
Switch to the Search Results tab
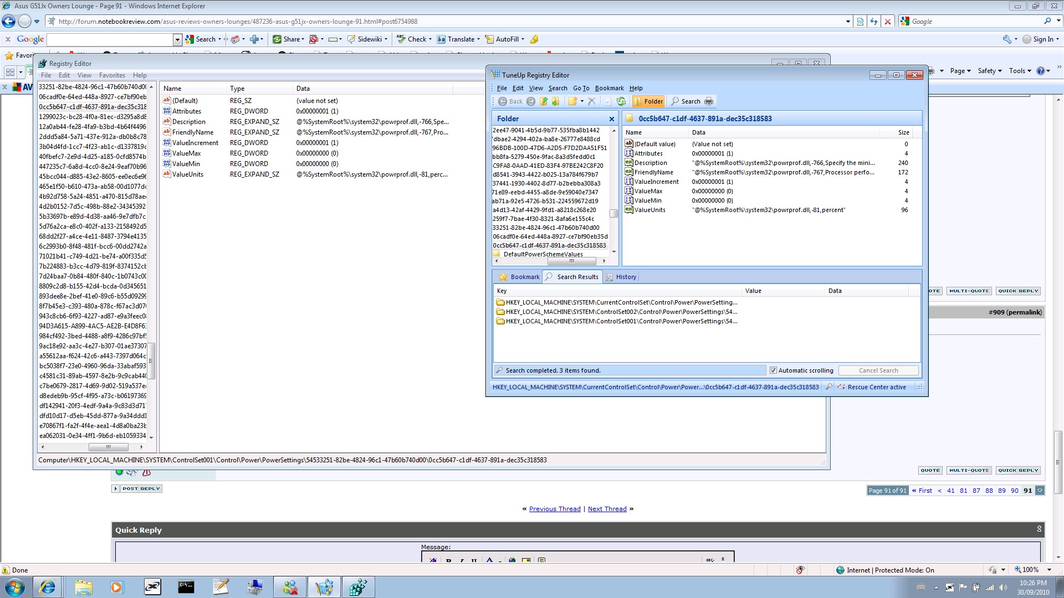(572, 277)
